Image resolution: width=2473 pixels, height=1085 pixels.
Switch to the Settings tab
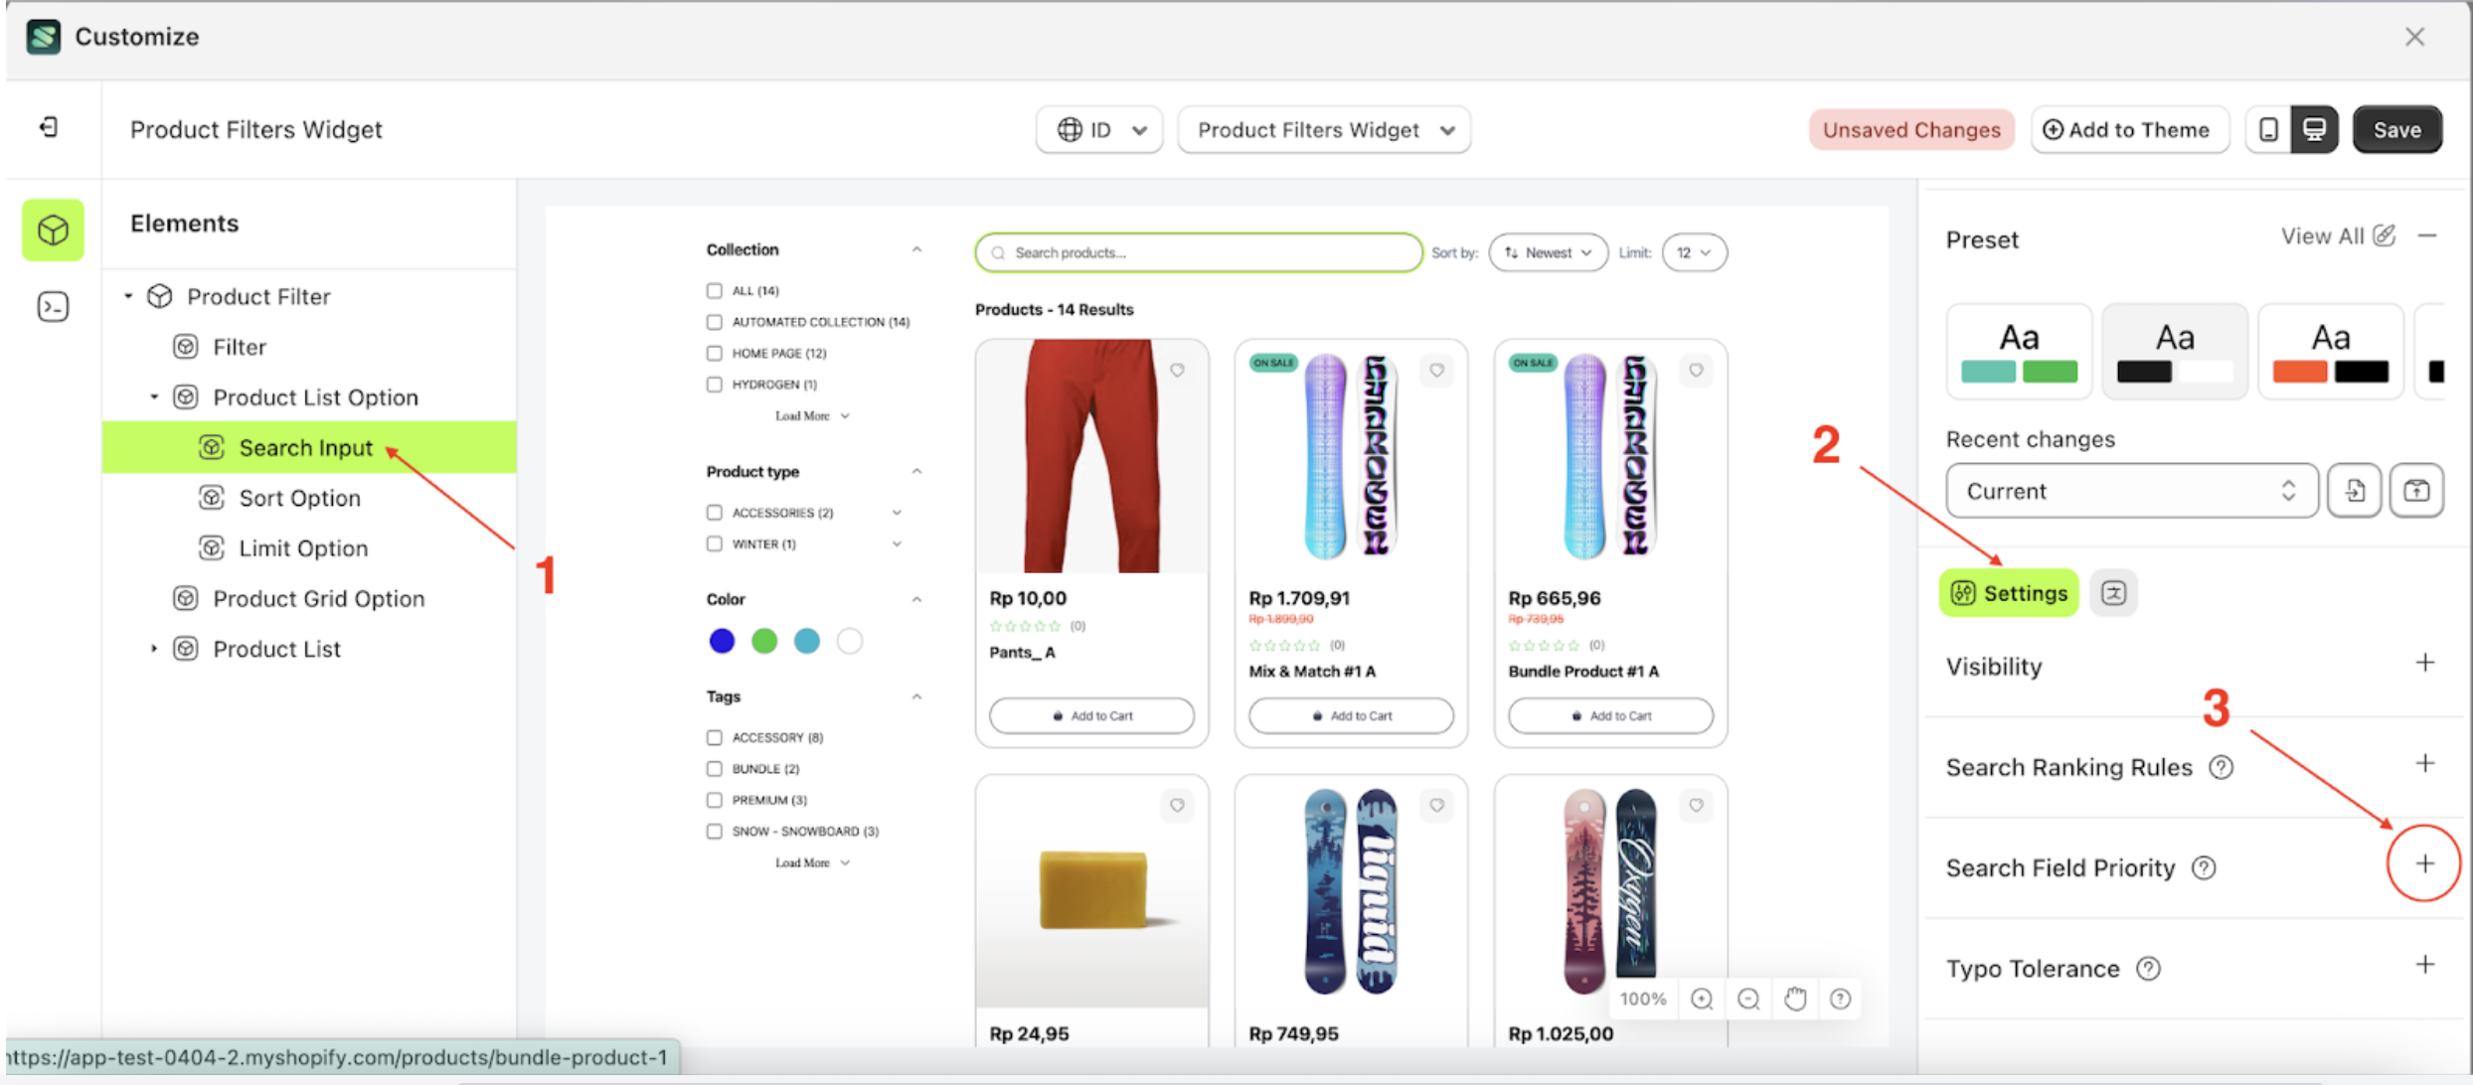[x=2009, y=593]
